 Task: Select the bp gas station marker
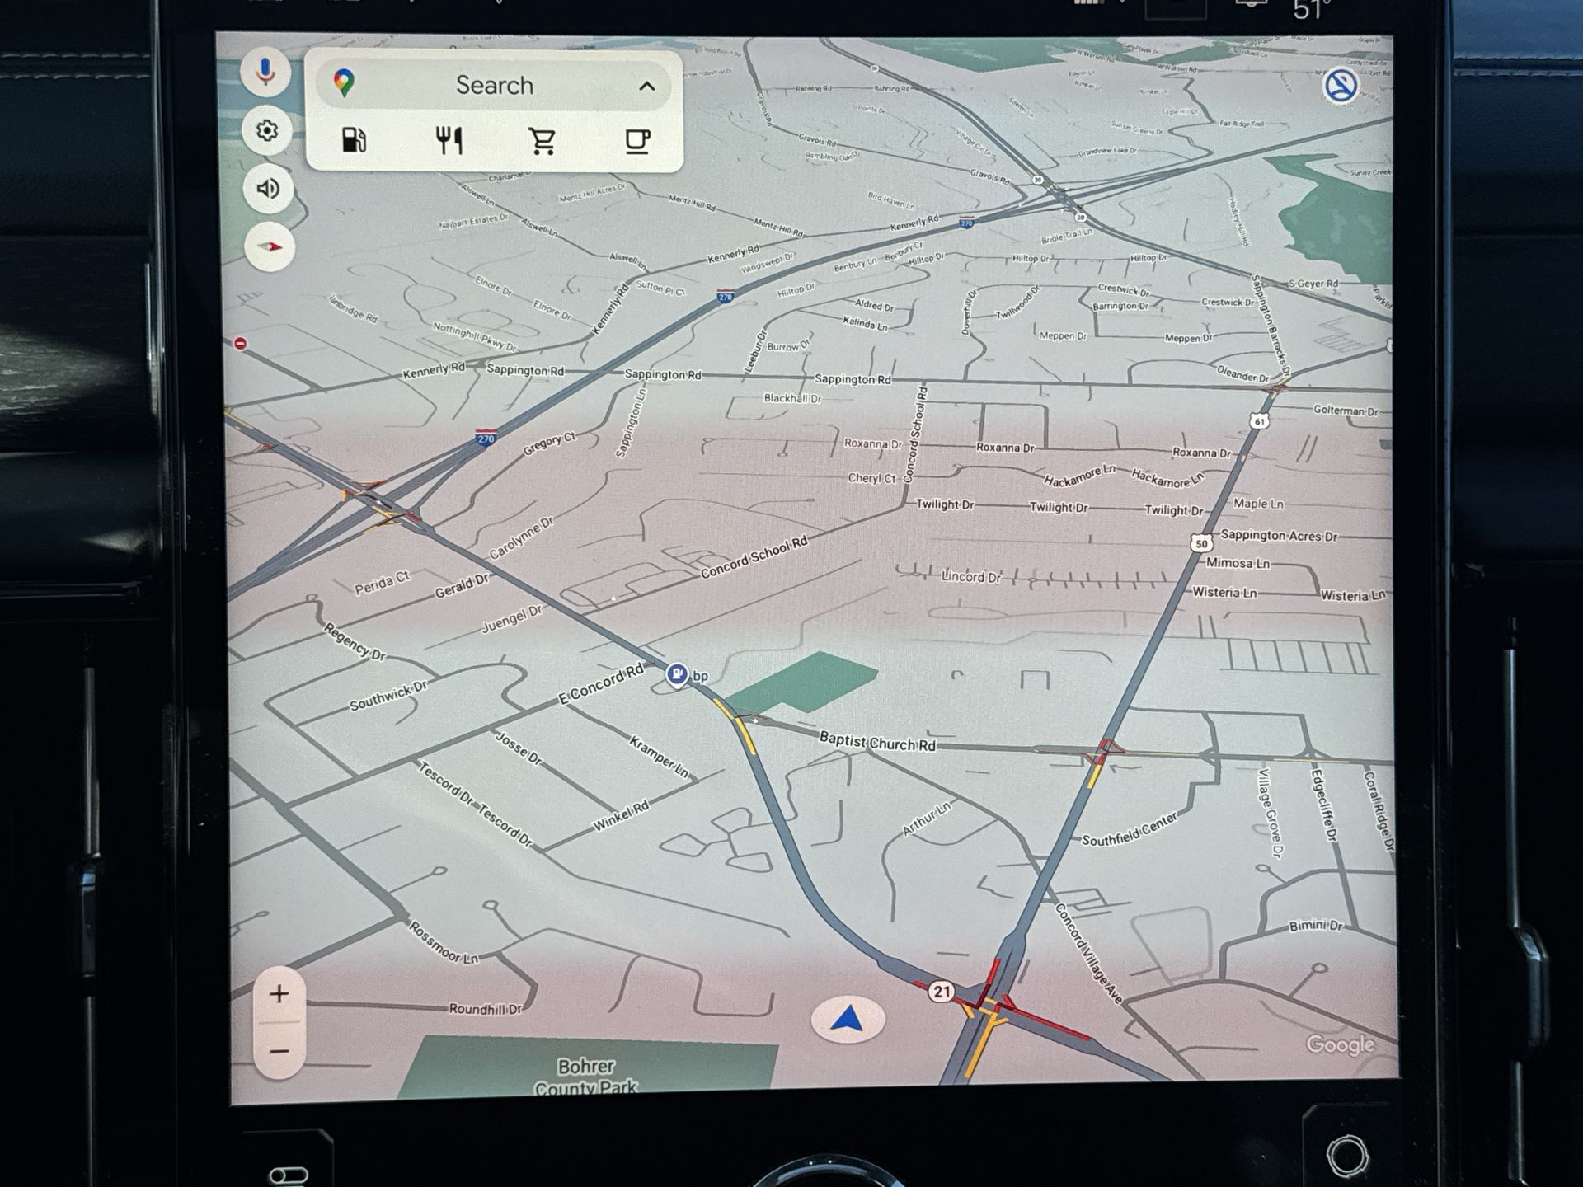pyautogui.click(x=678, y=674)
